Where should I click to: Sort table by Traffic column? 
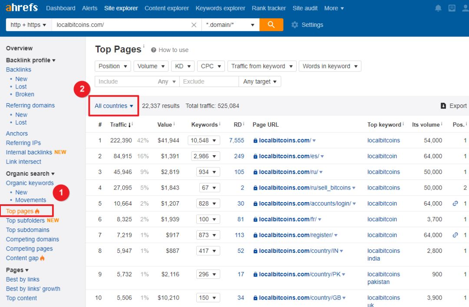(120, 125)
